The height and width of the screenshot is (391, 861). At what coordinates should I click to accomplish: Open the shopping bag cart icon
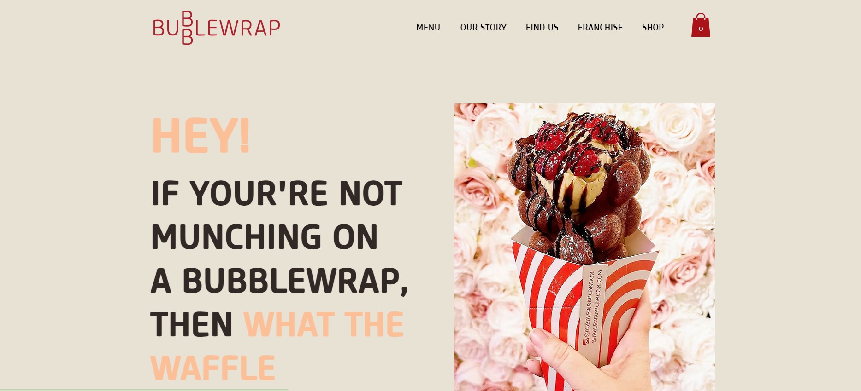pos(701,25)
